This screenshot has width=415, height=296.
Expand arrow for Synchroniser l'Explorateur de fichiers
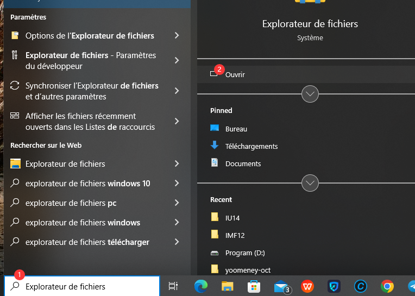177,91
